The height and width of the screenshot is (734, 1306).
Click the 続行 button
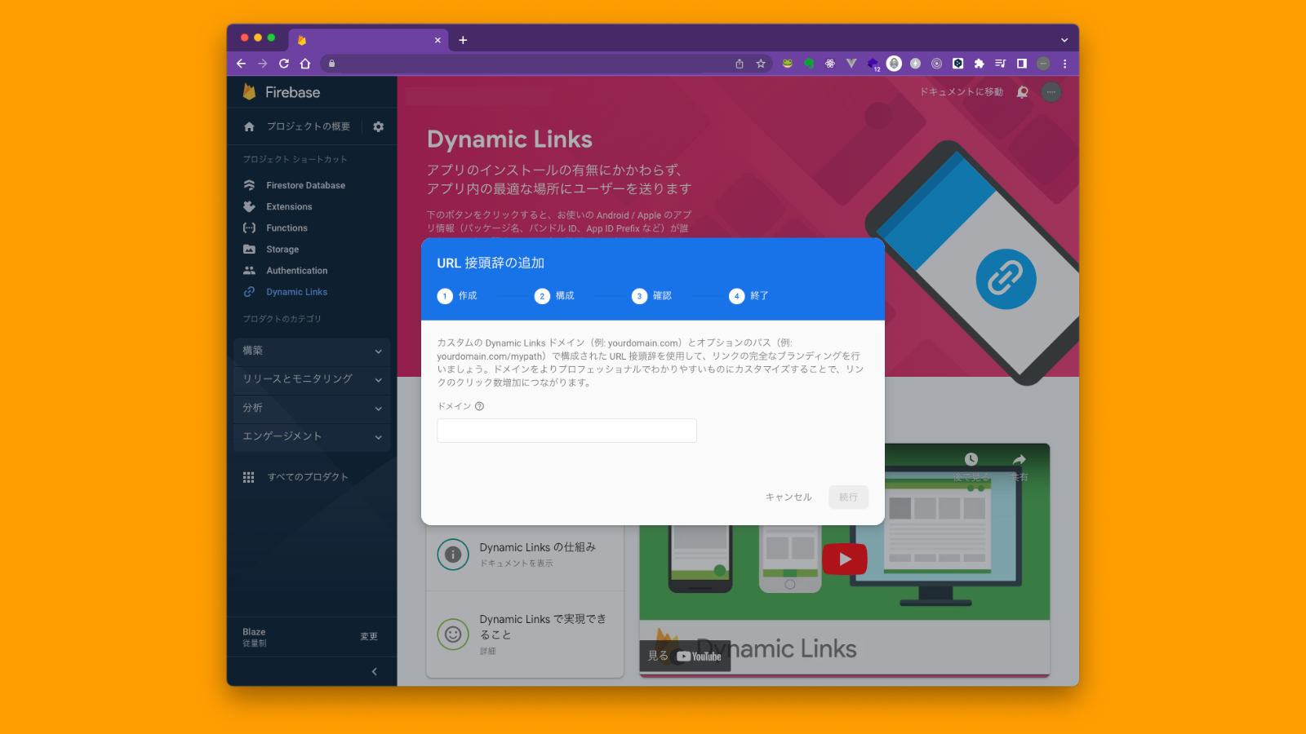(848, 497)
